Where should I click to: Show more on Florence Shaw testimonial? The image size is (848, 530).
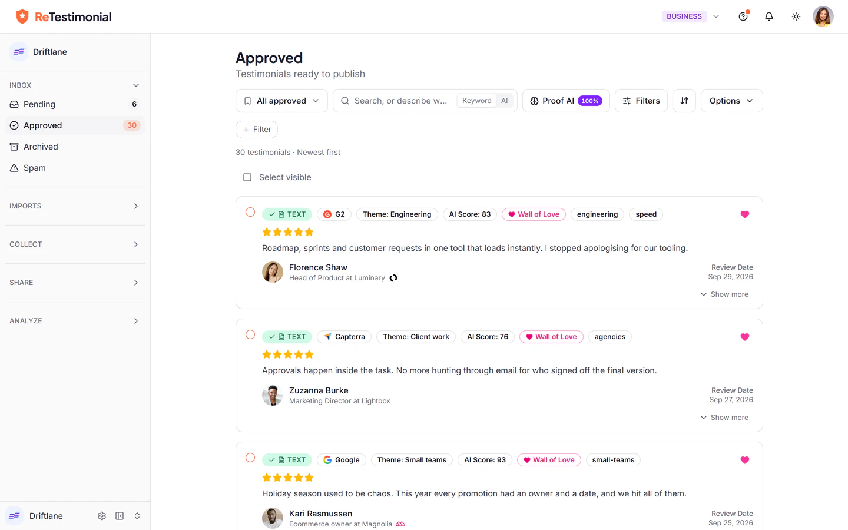coord(724,294)
